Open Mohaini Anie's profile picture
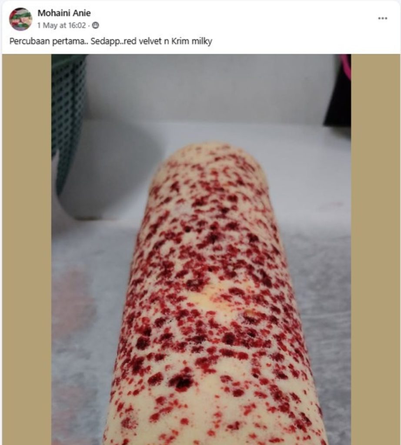Viewport: 401px width, 445px height. pos(20,19)
